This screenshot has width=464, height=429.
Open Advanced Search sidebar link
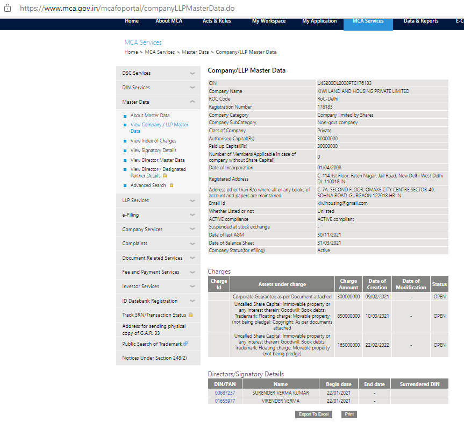tap(148, 185)
